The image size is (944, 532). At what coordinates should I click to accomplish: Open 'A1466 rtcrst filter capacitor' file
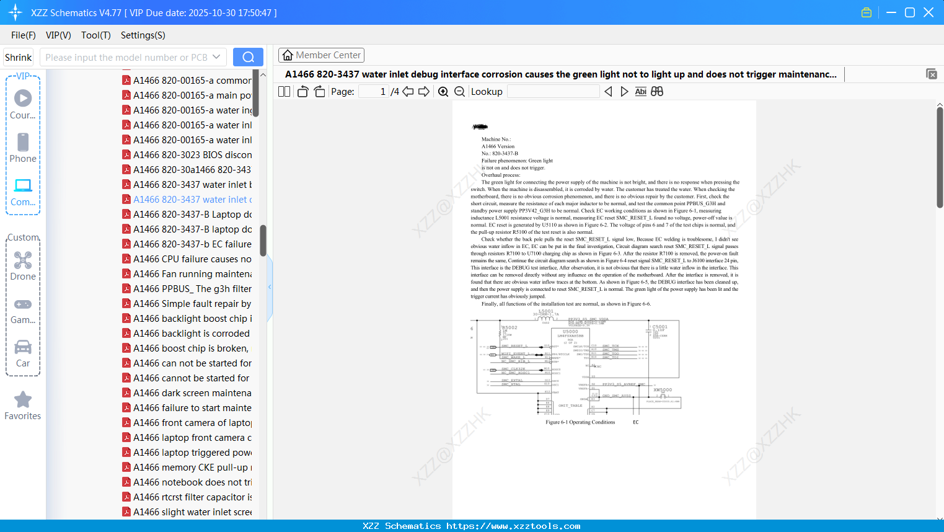point(187,497)
